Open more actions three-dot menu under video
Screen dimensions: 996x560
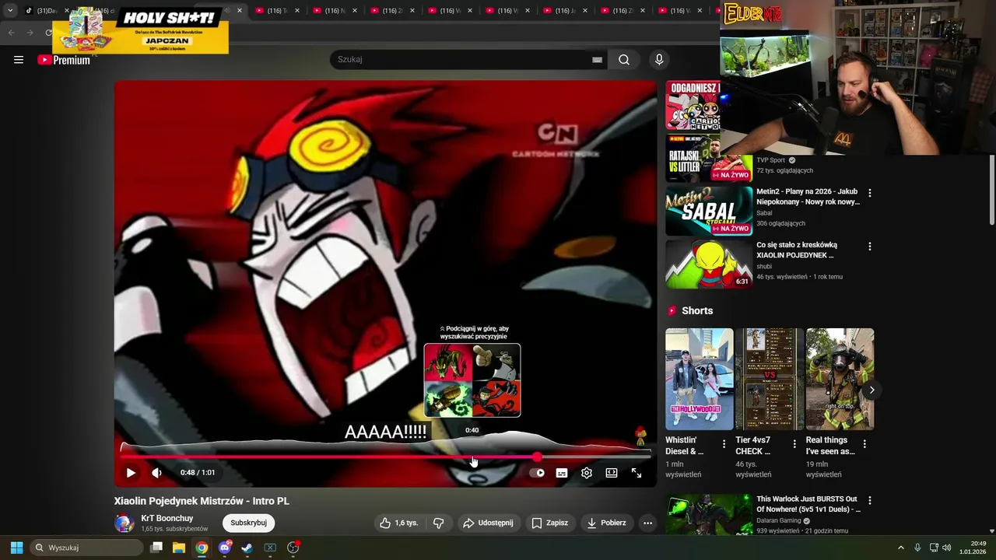tap(647, 523)
